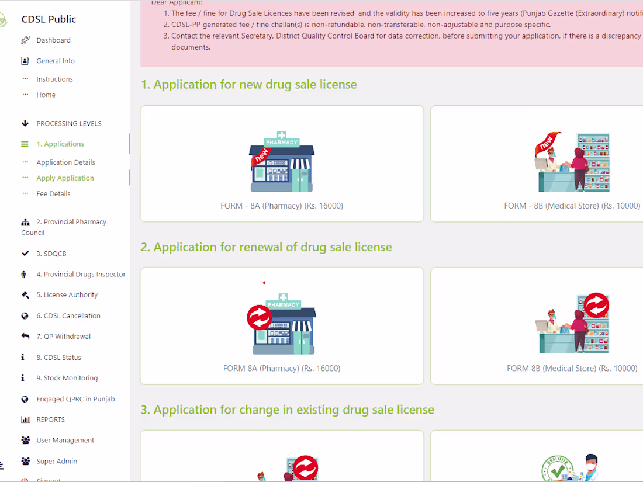This screenshot has width=643, height=482.
Task: Select the User Management icon
Action: (25, 440)
